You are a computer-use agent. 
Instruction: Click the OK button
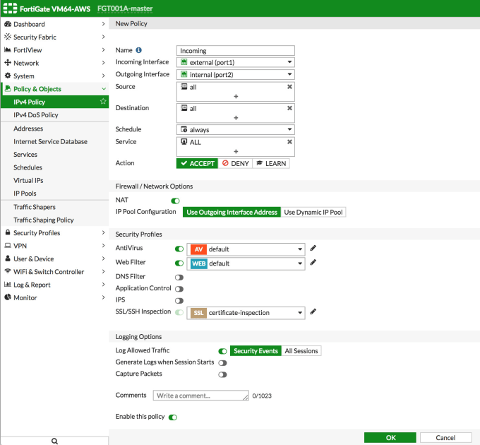[390, 438]
